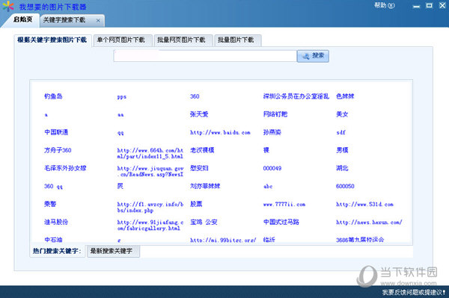Click the www.jiuquan.gov.cn URL keyword
The width and height of the screenshot is (449, 298).
pyautogui.click(x=150, y=171)
